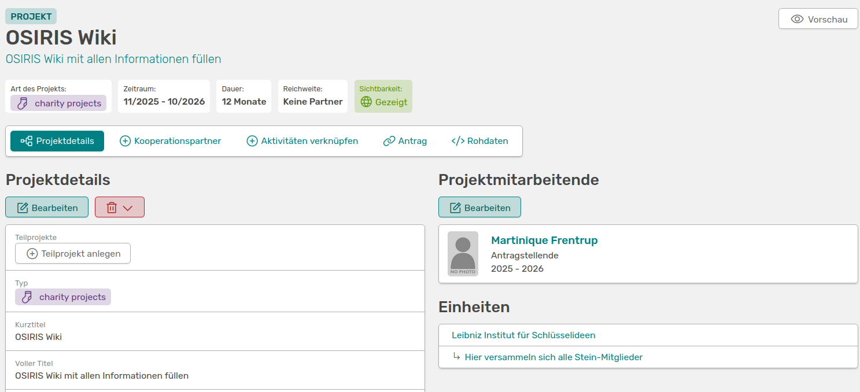Switch to the Kooperationspartner tab
The width and height of the screenshot is (860, 392).
click(x=170, y=141)
